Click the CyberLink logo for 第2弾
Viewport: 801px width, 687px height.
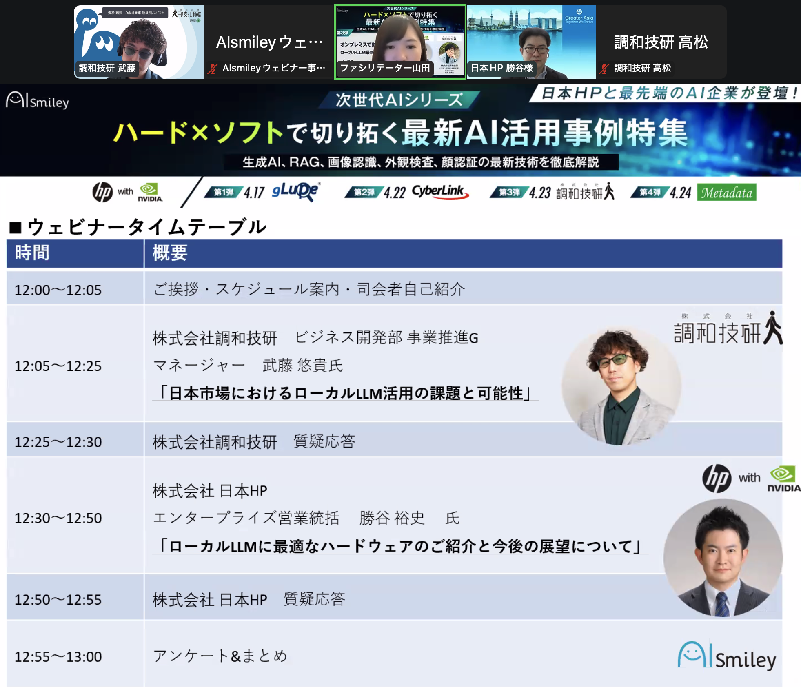pos(439,192)
